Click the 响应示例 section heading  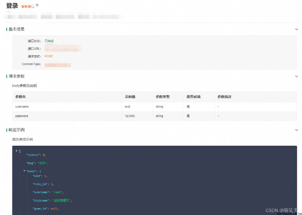click(x=16, y=130)
